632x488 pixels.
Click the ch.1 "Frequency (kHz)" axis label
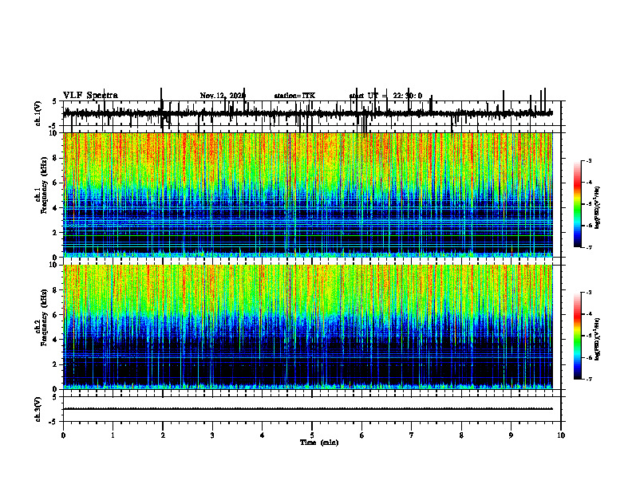point(45,185)
